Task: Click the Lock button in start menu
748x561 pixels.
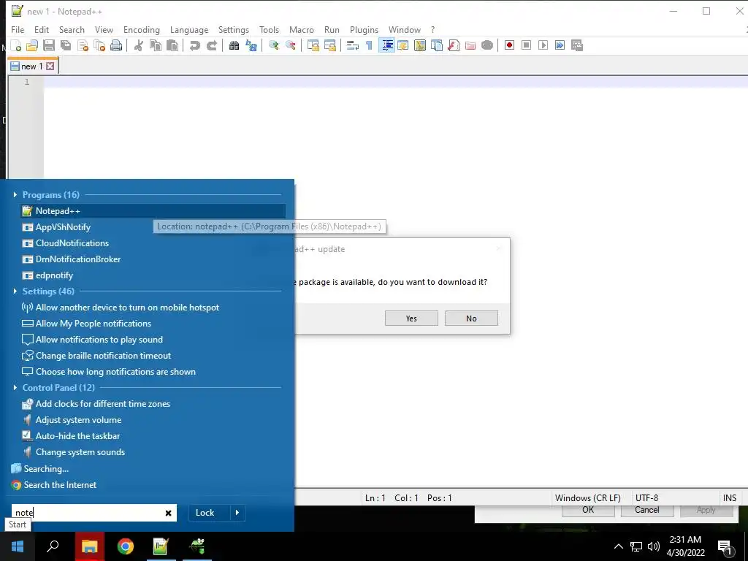Action: [x=205, y=512]
